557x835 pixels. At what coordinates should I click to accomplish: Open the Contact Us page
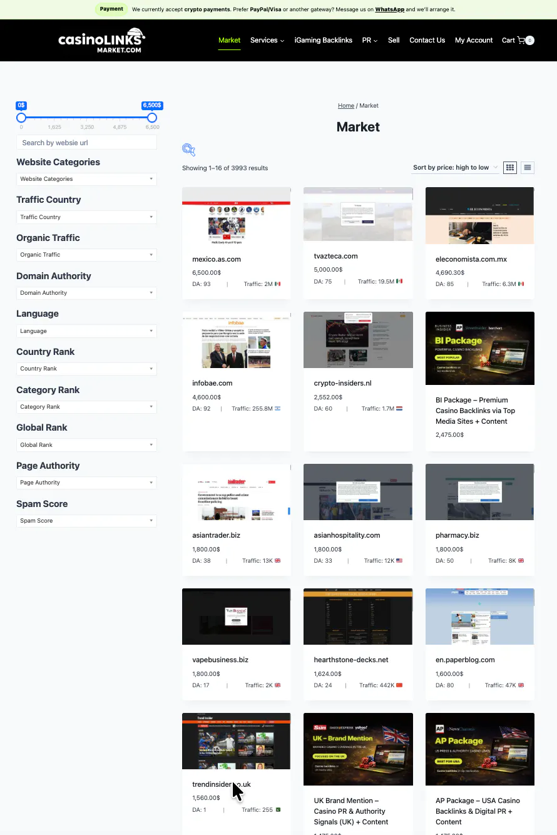[427, 40]
